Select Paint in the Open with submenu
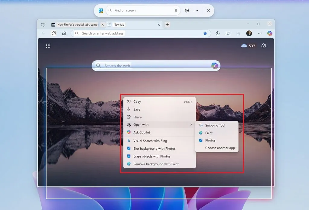Image resolution: width=309 pixels, height=210 pixels. tap(209, 133)
